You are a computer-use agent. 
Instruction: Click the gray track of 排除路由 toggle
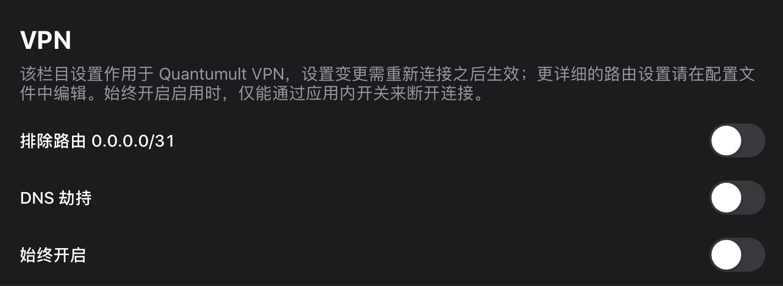753,141
